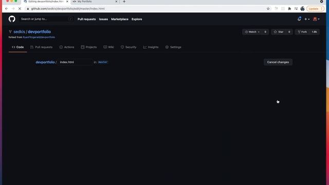
Task: Open the user avatar menu
Action: click(316, 19)
